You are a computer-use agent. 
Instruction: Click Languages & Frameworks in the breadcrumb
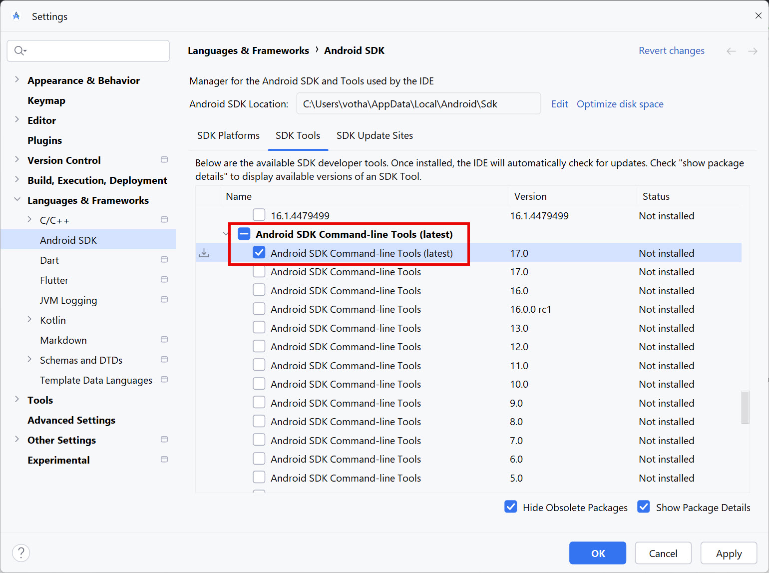248,50
